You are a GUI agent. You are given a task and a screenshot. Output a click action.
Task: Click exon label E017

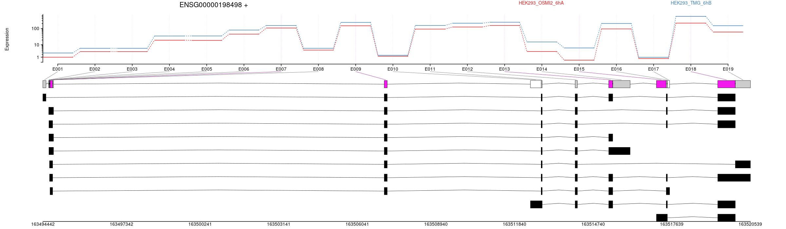coord(653,69)
